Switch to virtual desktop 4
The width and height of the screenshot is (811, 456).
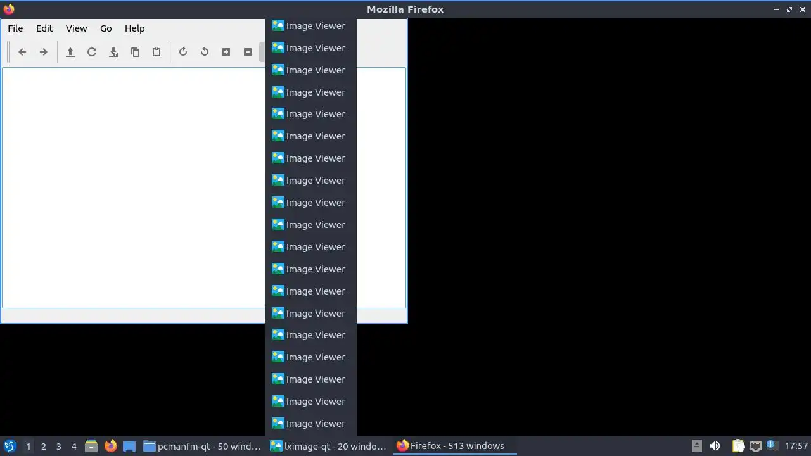click(x=74, y=446)
